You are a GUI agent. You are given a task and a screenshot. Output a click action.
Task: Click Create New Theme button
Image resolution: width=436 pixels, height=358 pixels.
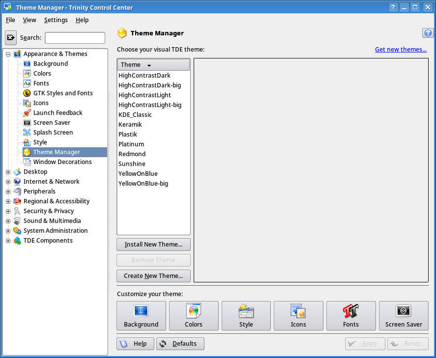tap(153, 276)
